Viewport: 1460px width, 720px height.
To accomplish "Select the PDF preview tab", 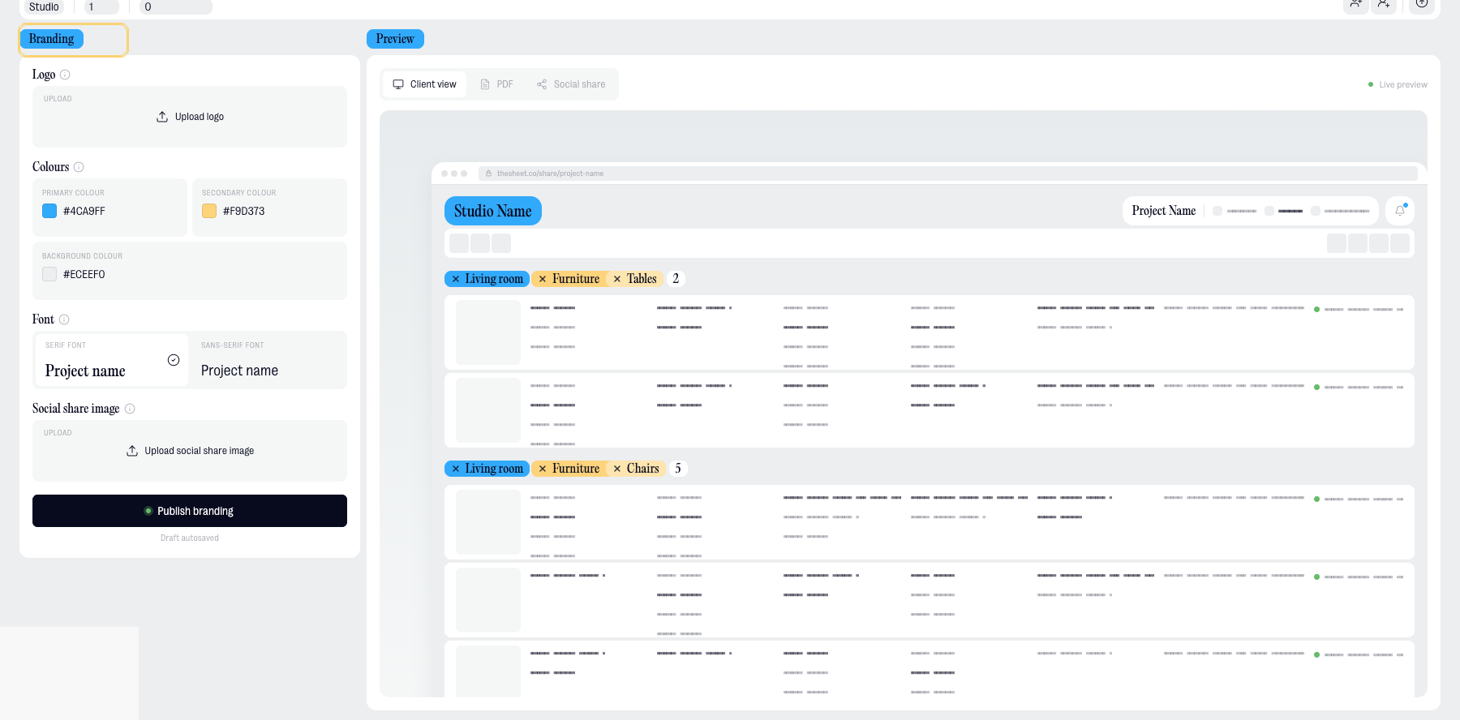I will click(496, 84).
